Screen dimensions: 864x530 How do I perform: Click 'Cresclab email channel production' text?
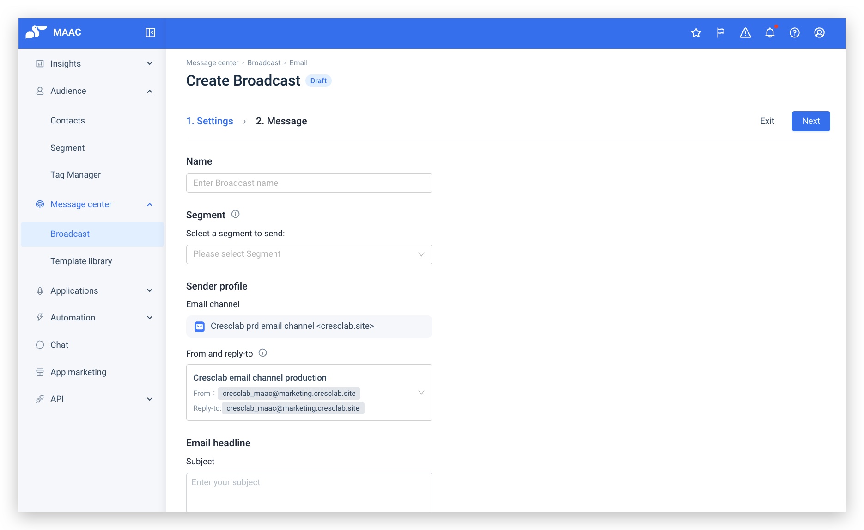pos(260,378)
